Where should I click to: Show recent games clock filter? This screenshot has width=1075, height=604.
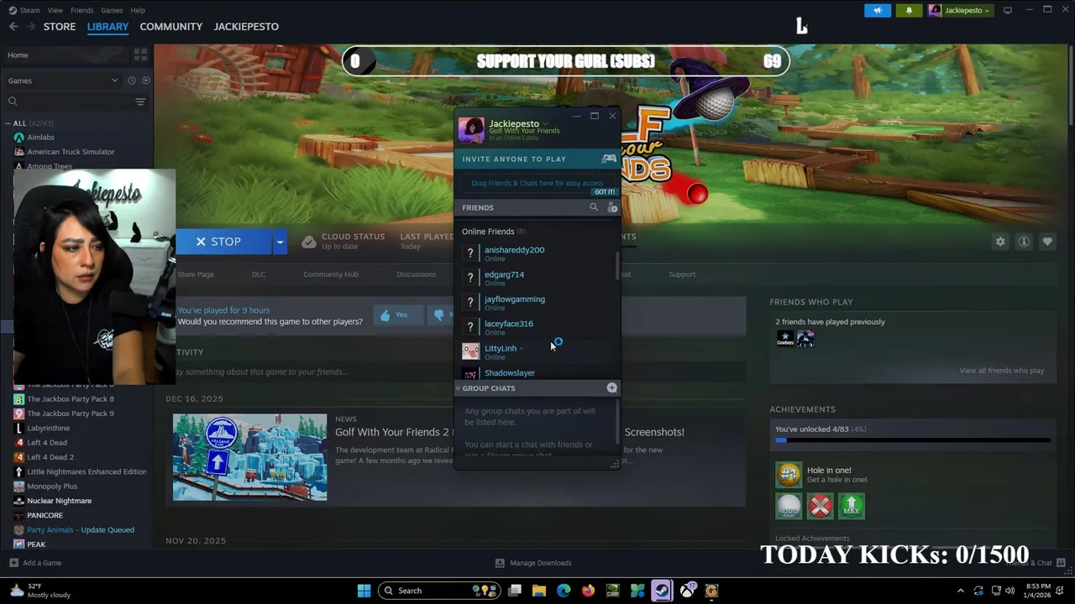point(131,81)
